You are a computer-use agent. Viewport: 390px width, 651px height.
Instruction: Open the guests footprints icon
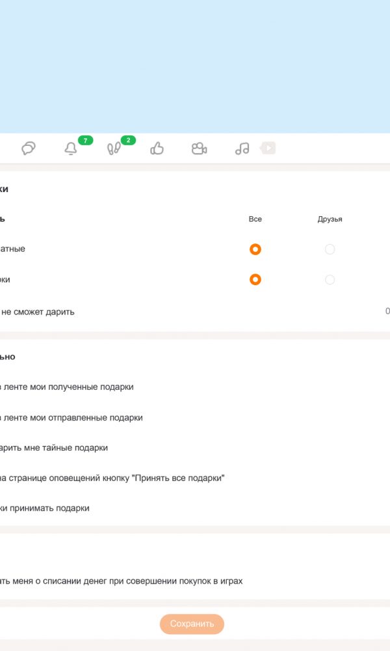tap(114, 149)
